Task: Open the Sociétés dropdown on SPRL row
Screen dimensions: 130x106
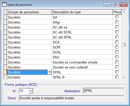Action: [x=49, y=72]
